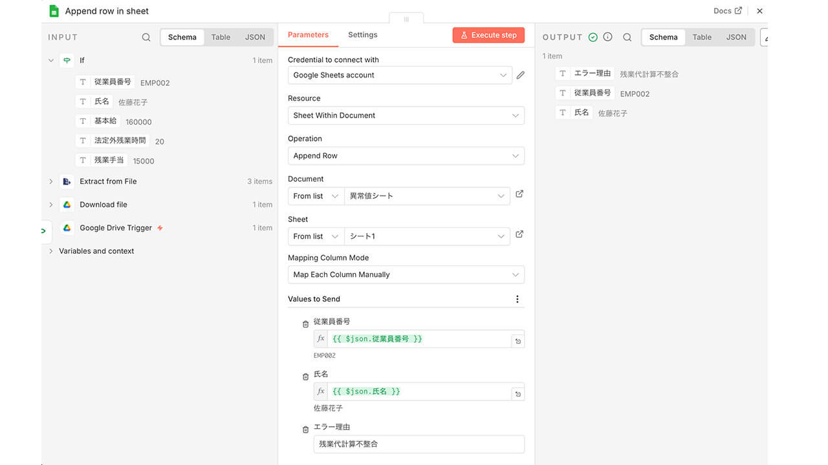Viewport: 828px width, 465px height.
Task: Open the Mapping Column Mode dropdown
Action: pos(406,274)
